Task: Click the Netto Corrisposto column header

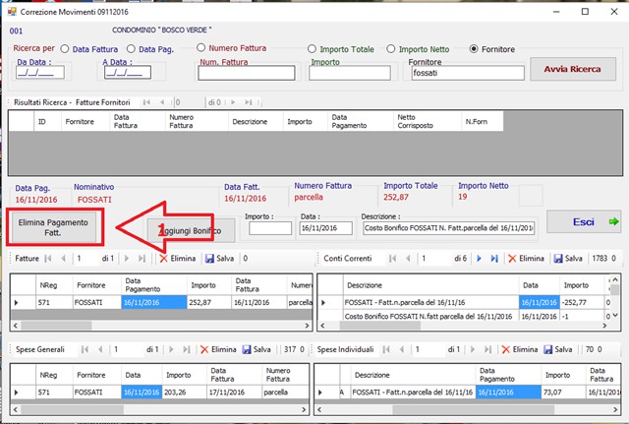Action: click(x=427, y=121)
